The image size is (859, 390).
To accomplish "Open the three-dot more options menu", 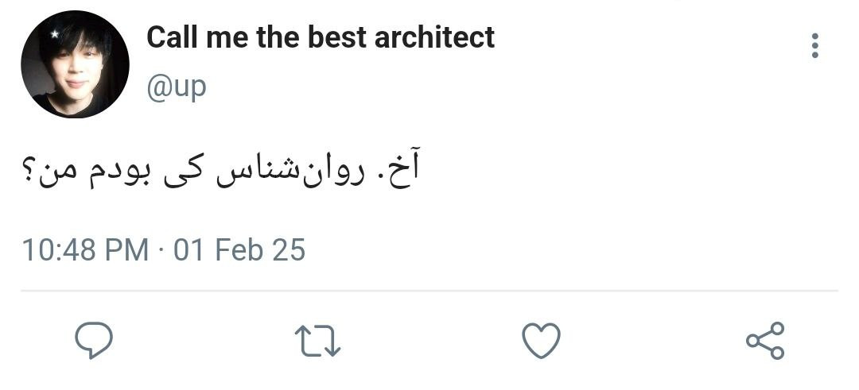I will (x=814, y=45).
